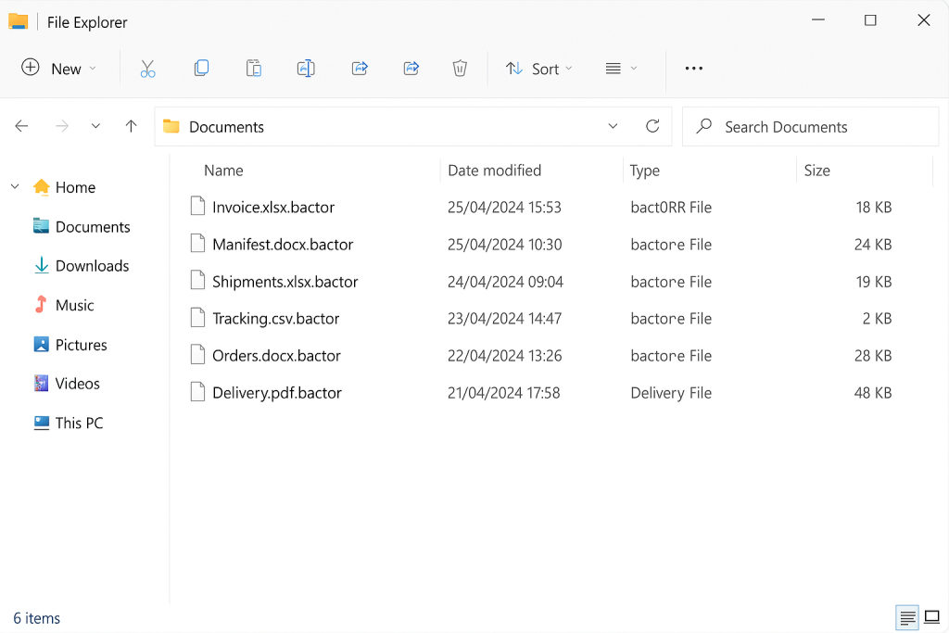Click the Rename icon in toolbar
This screenshot has height=633, width=949.
[x=306, y=69]
